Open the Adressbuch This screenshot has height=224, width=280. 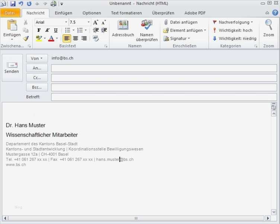pos(123,28)
